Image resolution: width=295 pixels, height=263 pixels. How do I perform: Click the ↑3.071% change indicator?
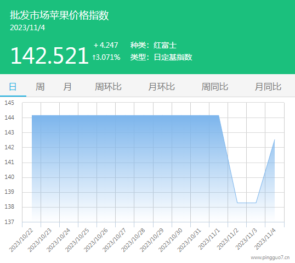[x=106, y=57]
